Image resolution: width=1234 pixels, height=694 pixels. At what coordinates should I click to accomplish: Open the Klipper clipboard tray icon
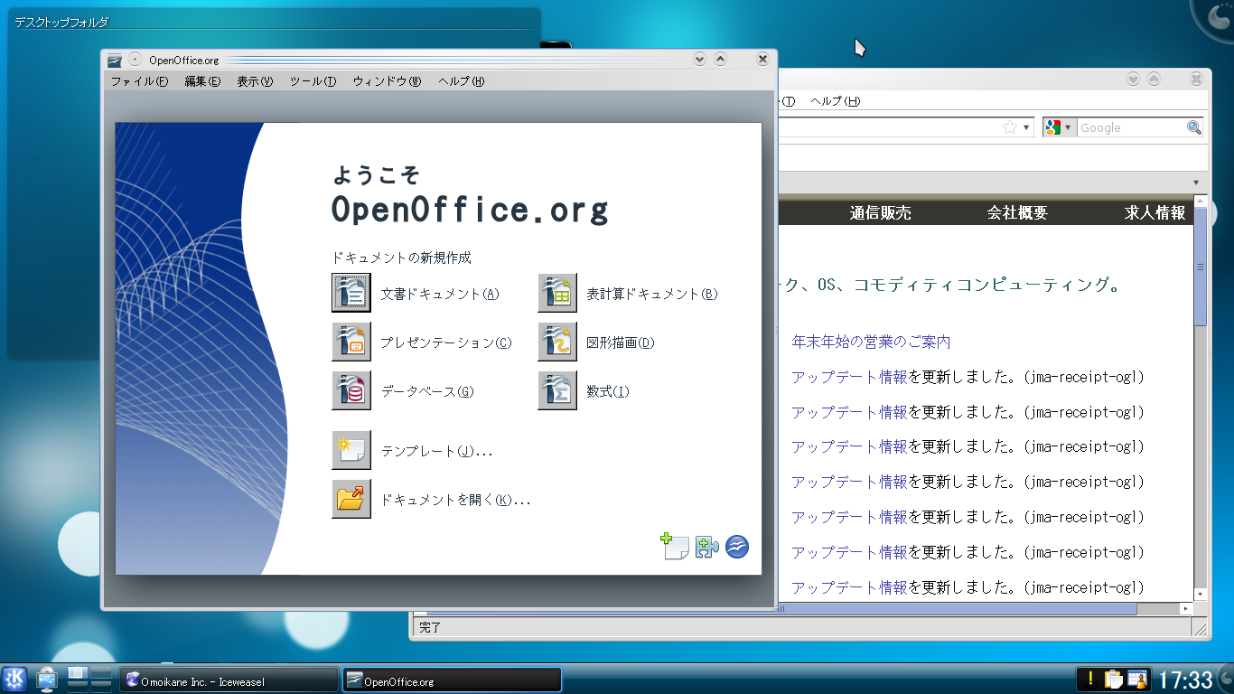coord(1113,679)
